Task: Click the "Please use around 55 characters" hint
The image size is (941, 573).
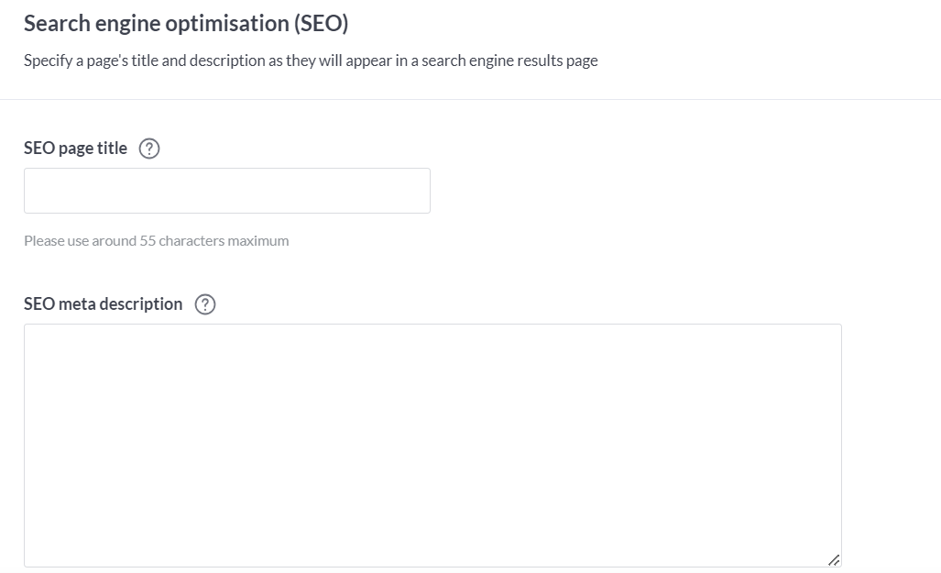Action: point(156,241)
